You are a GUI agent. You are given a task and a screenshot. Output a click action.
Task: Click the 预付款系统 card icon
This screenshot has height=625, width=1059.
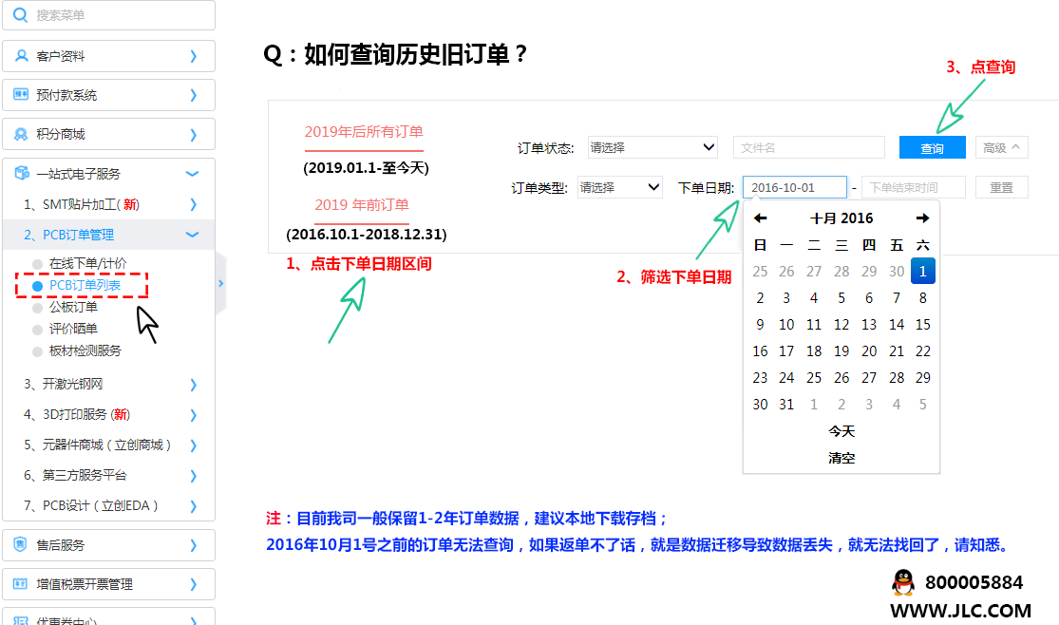coord(21,95)
